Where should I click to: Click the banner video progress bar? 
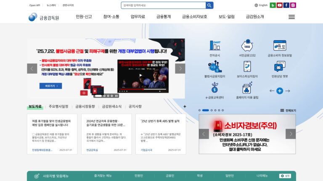point(143,89)
